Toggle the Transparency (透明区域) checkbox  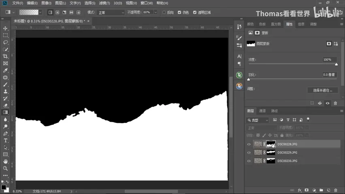[195, 13]
